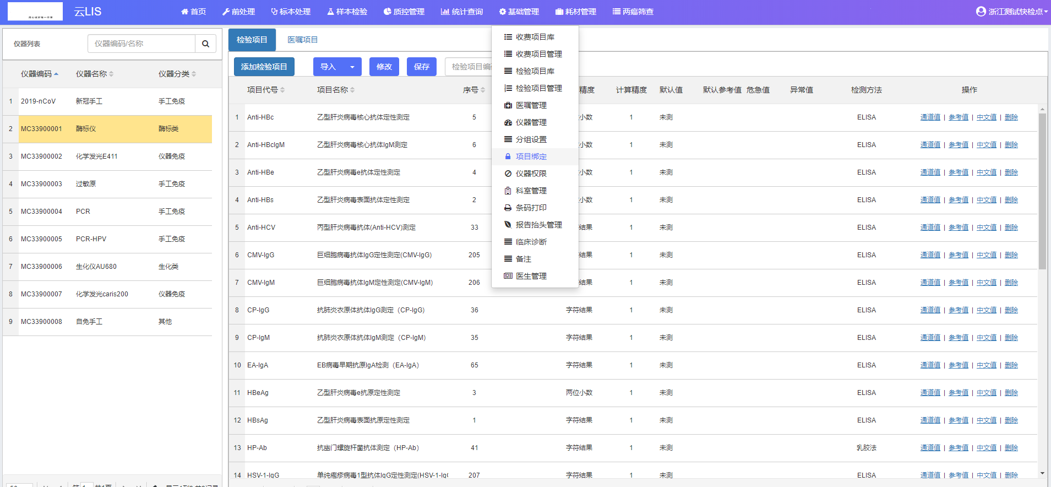Image resolution: width=1051 pixels, height=487 pixels.
Task: Click the 科室管理 clipboard icon
Action: (508, 191)
